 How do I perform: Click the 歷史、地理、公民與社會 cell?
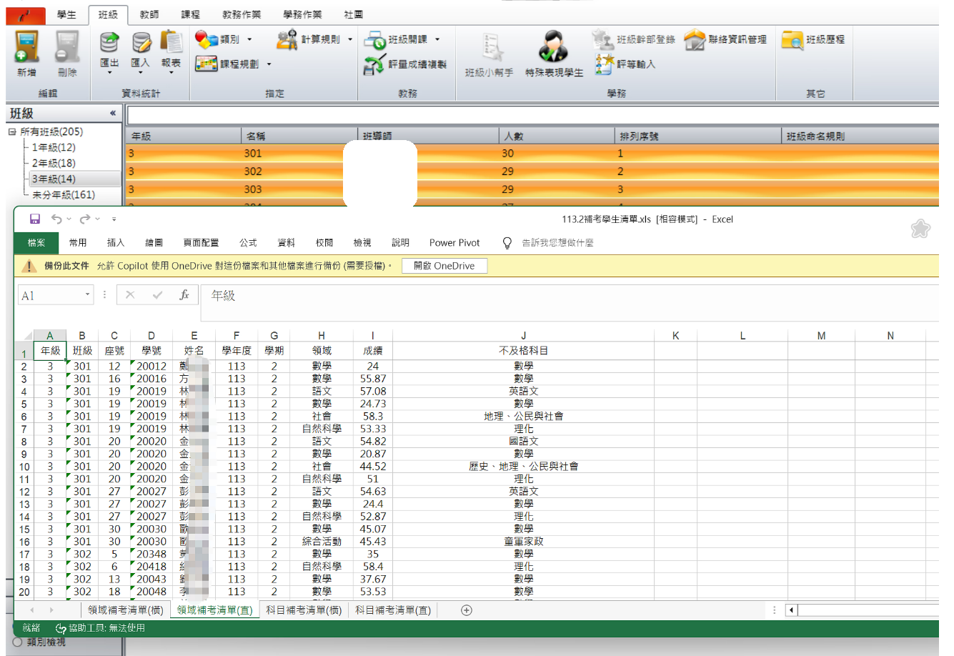point(523,467)
